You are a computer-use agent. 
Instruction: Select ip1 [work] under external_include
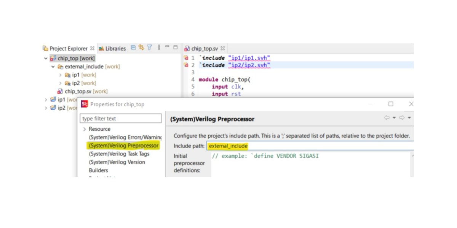(x=84, y=75)
